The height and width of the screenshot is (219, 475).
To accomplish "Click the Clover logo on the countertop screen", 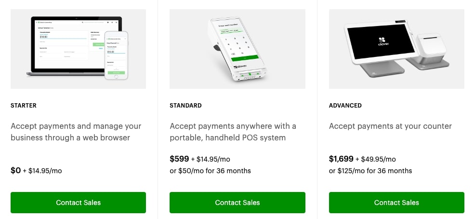I will (x=382, y=41).
